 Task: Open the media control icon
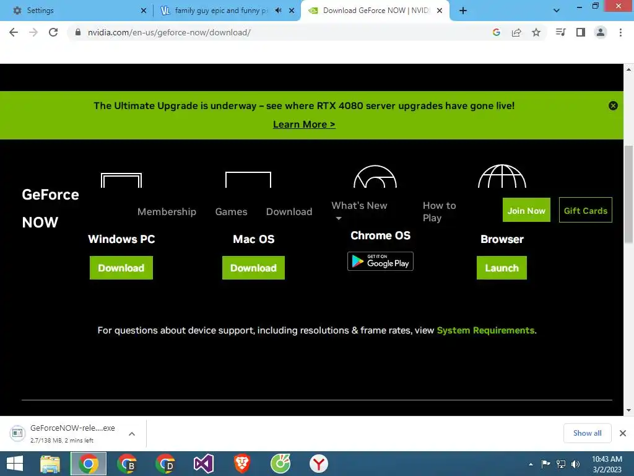coord(561,32)
